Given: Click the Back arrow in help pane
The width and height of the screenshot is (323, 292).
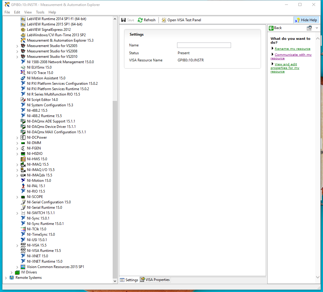Looking at the screenshot, I should [271, 28].
